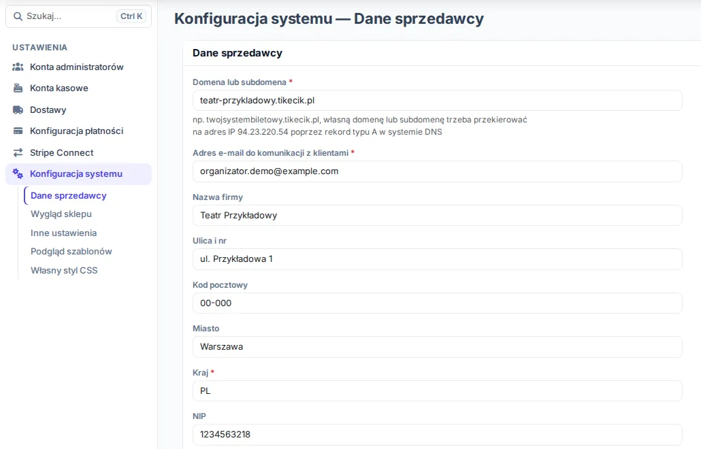The height and width of the screenshot is (449, 701).
Task: Edit the Miasto field with Warszawa
Action: click(437, 347)
